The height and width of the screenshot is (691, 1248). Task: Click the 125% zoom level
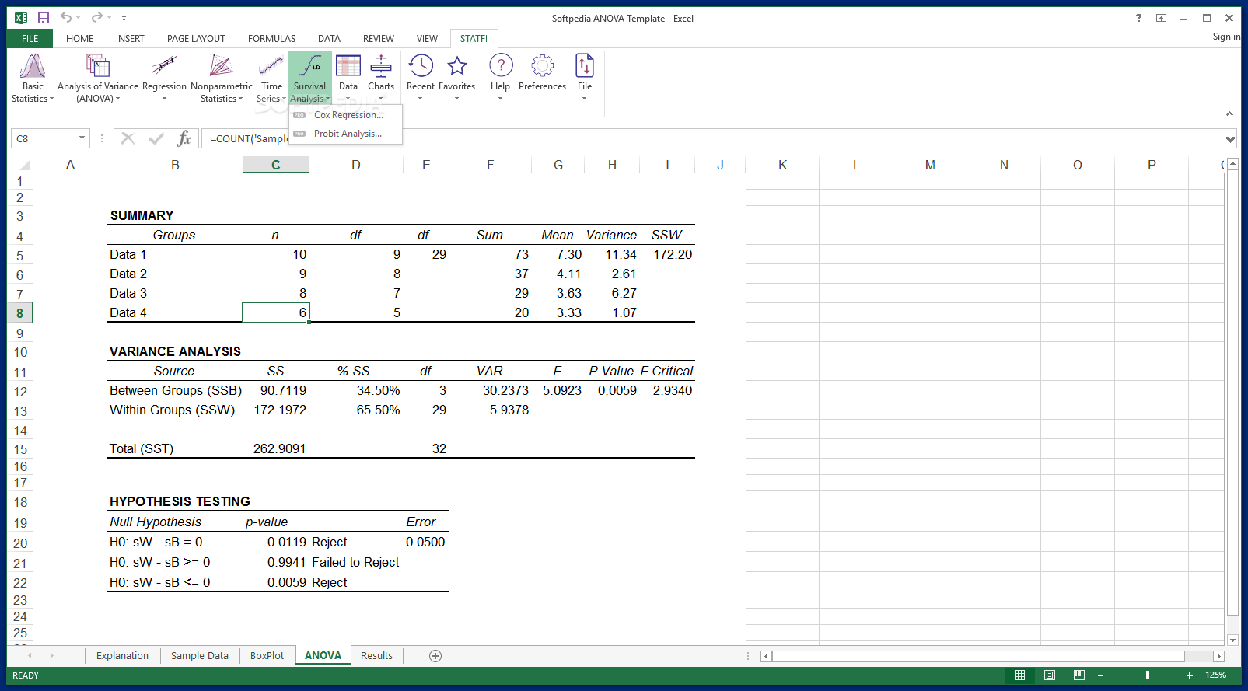1215,675
